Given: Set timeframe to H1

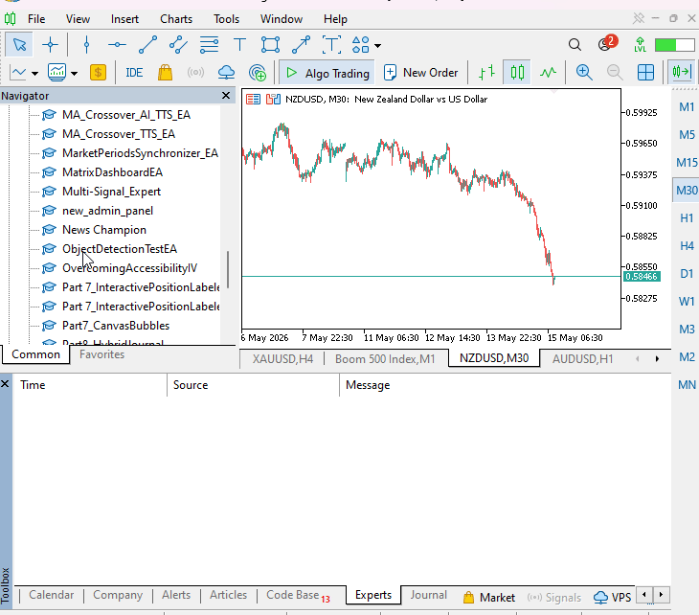Looking at the screenshot, I should pyautogui.click(x=687, y=218).
